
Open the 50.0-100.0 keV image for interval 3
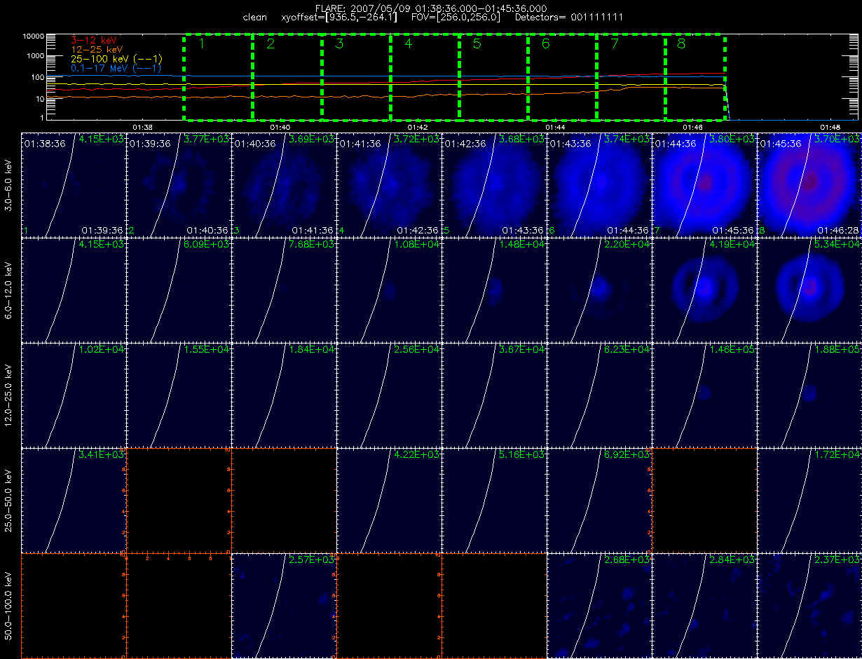coord(284,605)
